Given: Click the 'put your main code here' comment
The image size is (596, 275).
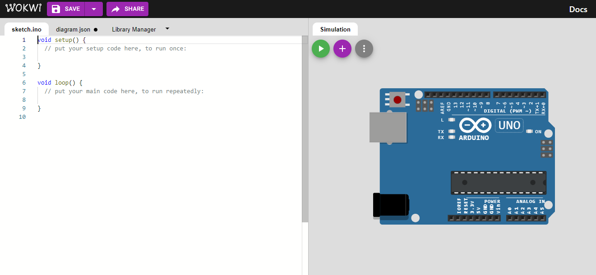Looking at the screenshot, I should [x=124, y=91].
